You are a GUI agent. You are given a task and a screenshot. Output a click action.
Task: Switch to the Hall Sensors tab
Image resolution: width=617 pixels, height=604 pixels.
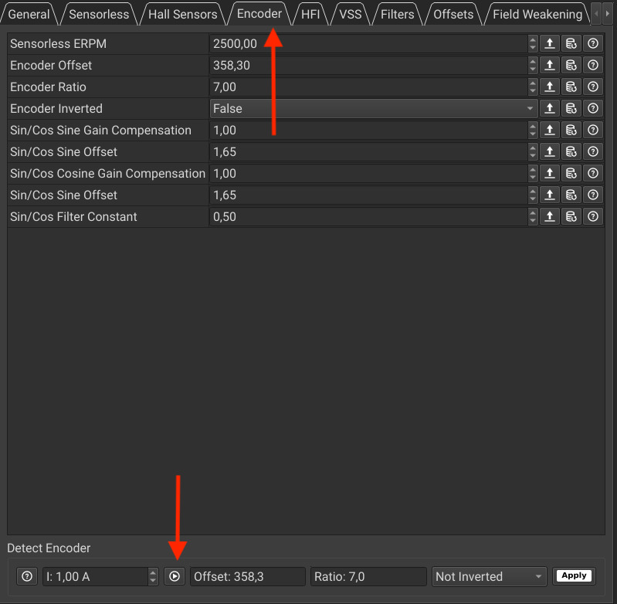pyautogui.click(x=182, y=15)
